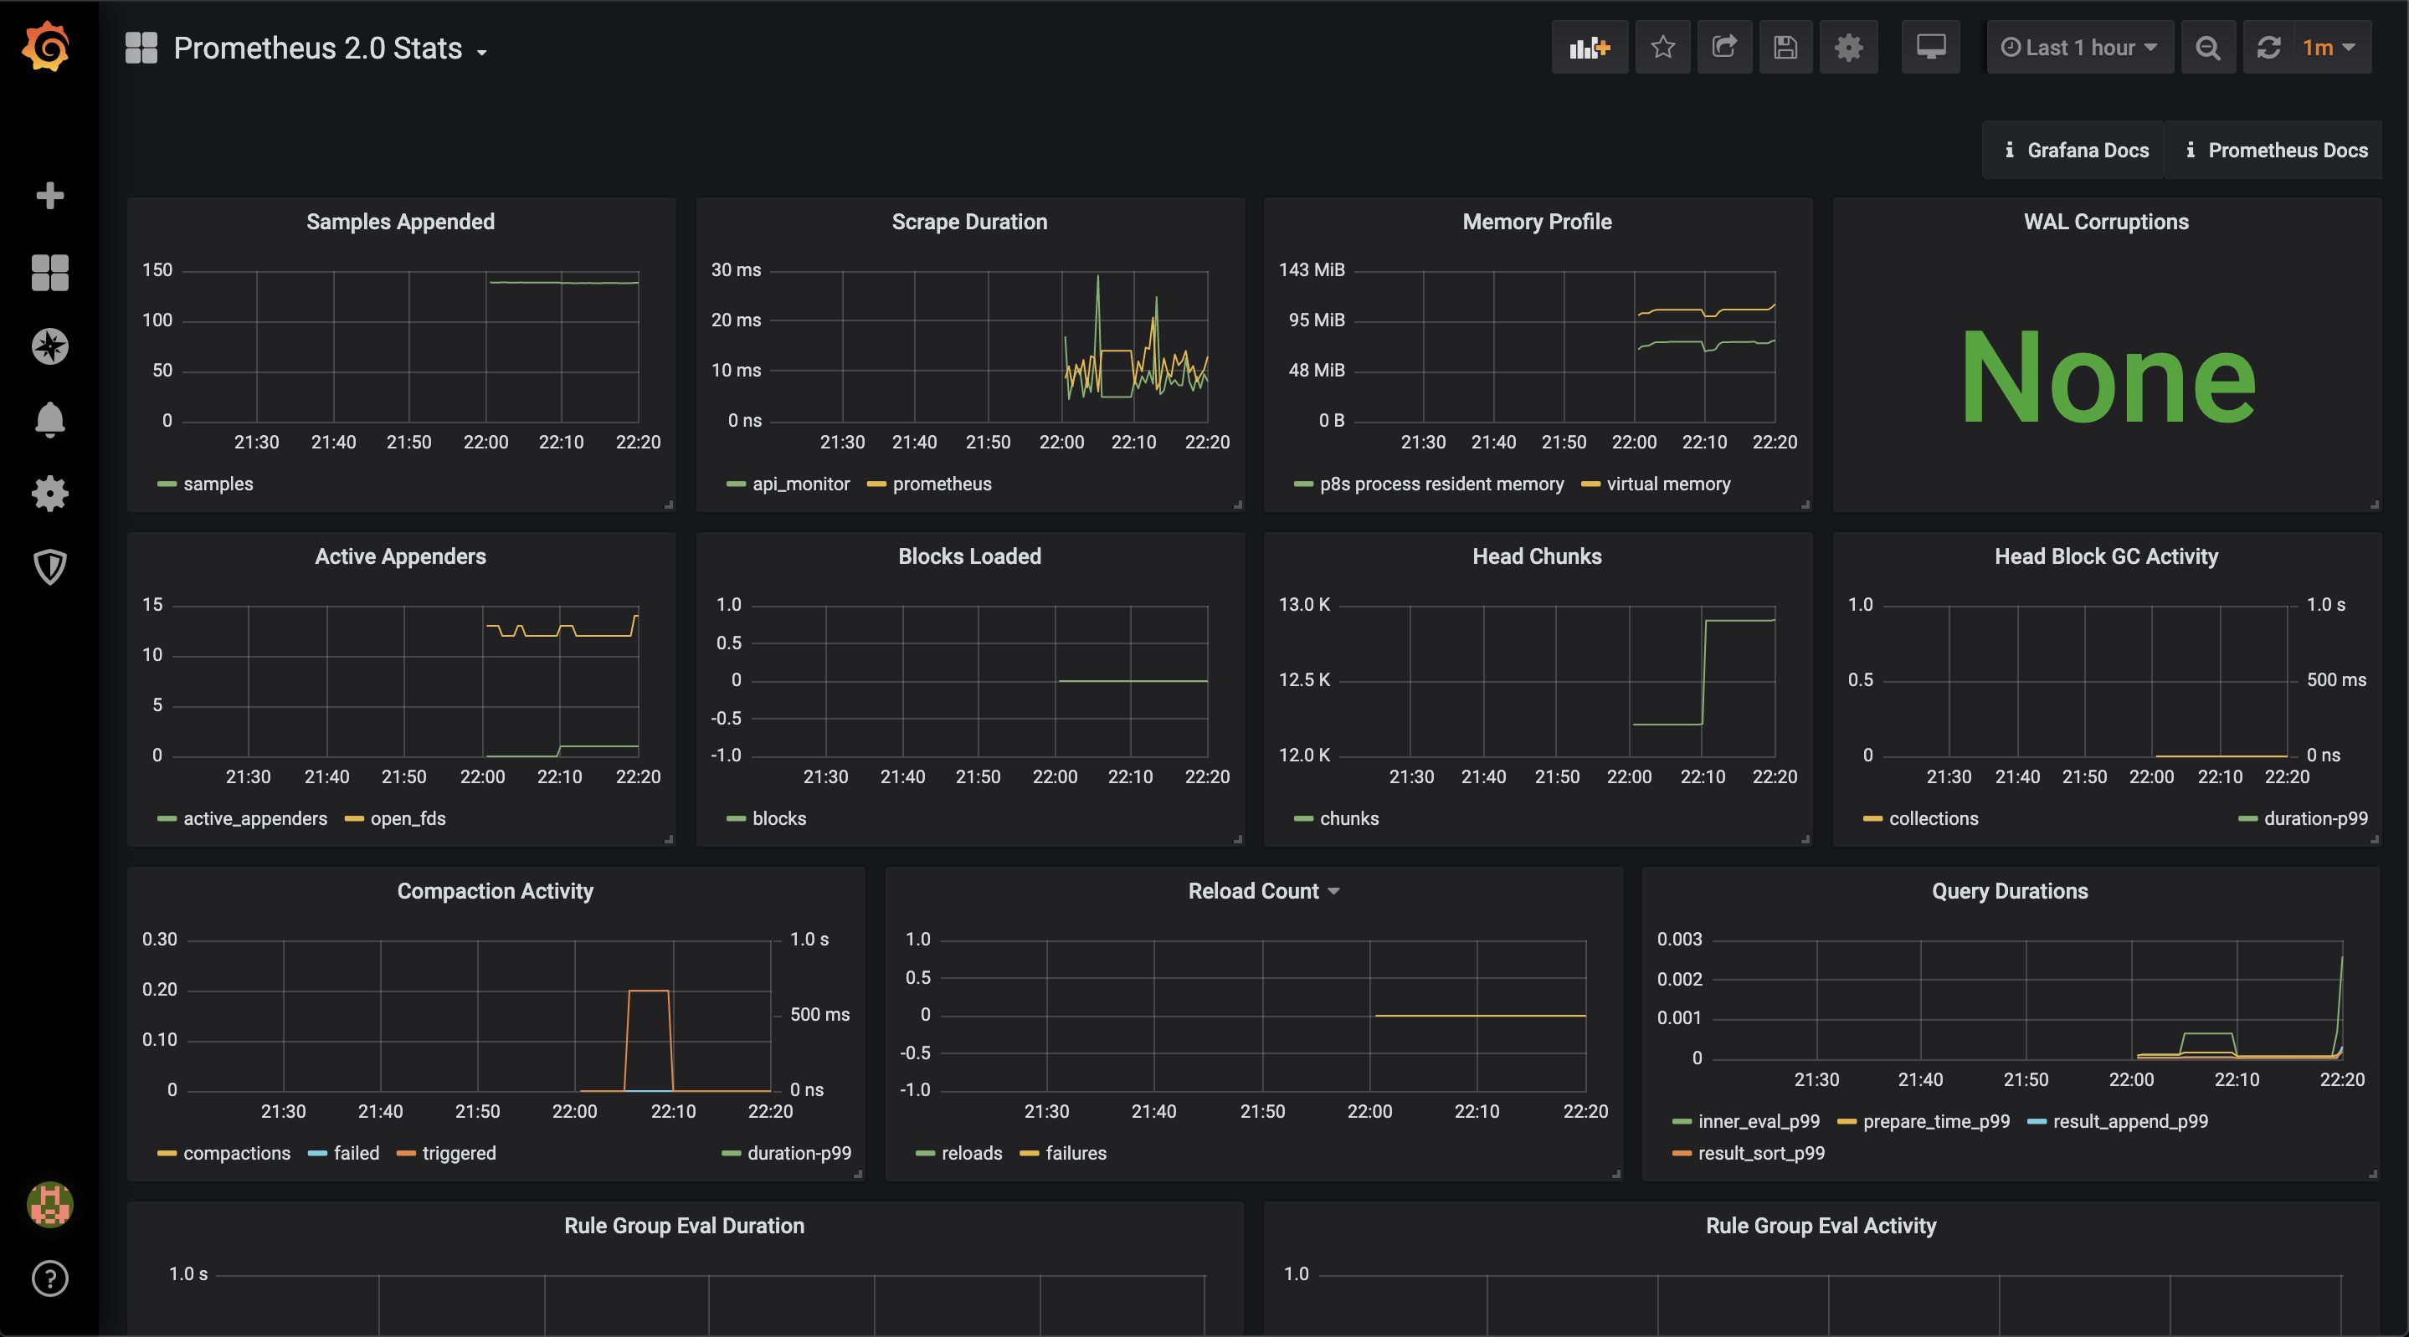The width and height of the screenshot is (2409, 1337).
Task: Open the Last 1 hour time picker
Action: point(2080,47)
